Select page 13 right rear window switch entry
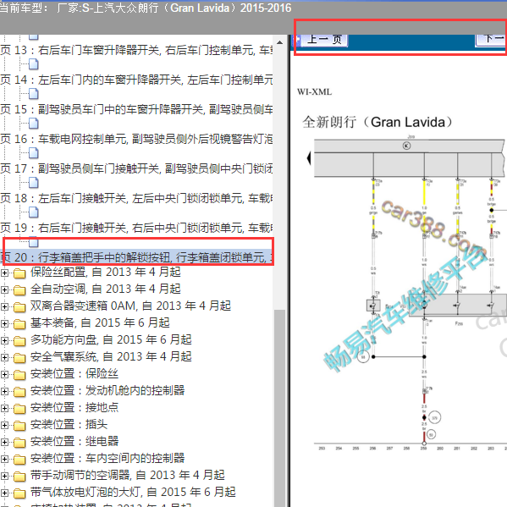Image resolution: width=507 pixels, height=507 pixels. click(x=136, y=50)
